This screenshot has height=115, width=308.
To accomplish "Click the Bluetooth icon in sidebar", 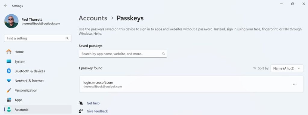I will point(9,71).
